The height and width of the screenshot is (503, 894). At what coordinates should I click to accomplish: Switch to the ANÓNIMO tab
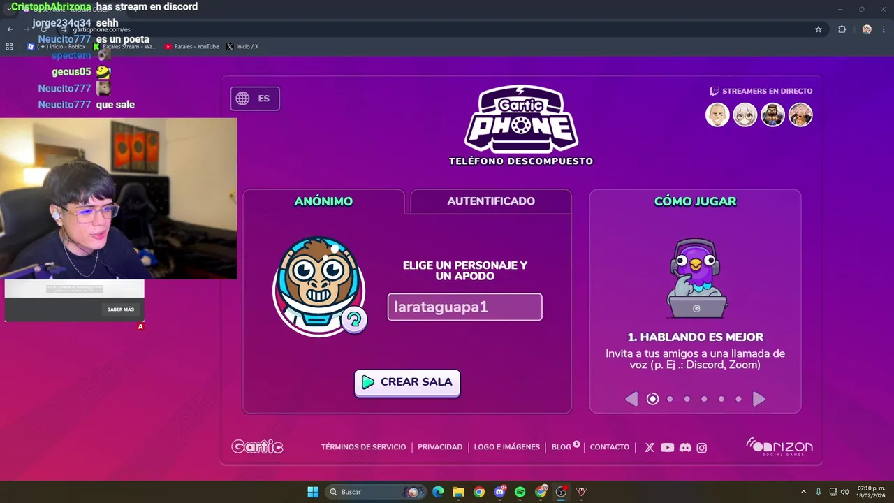click(x=323, y=201)
